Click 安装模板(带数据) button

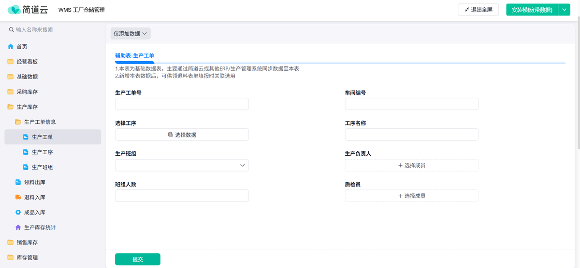(532, 10)
